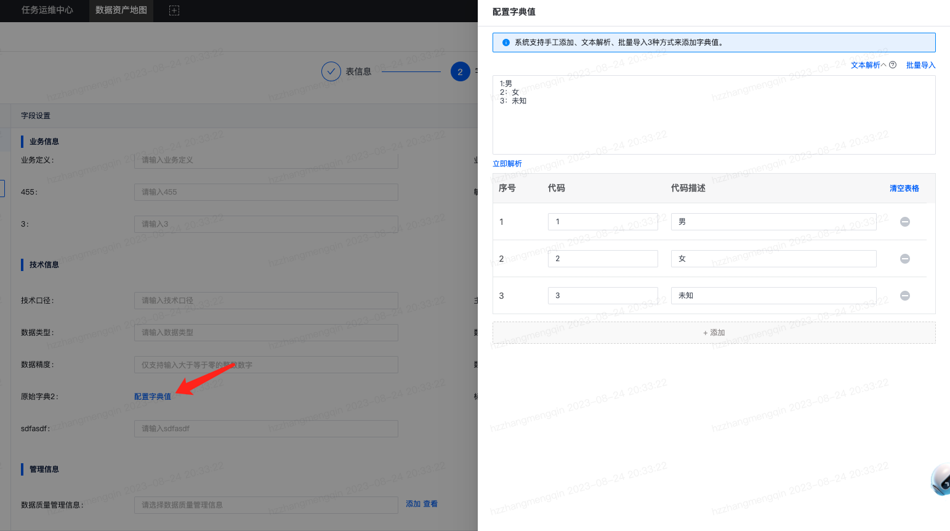Focus the sdfasdf input field

[x=266, y=429]
